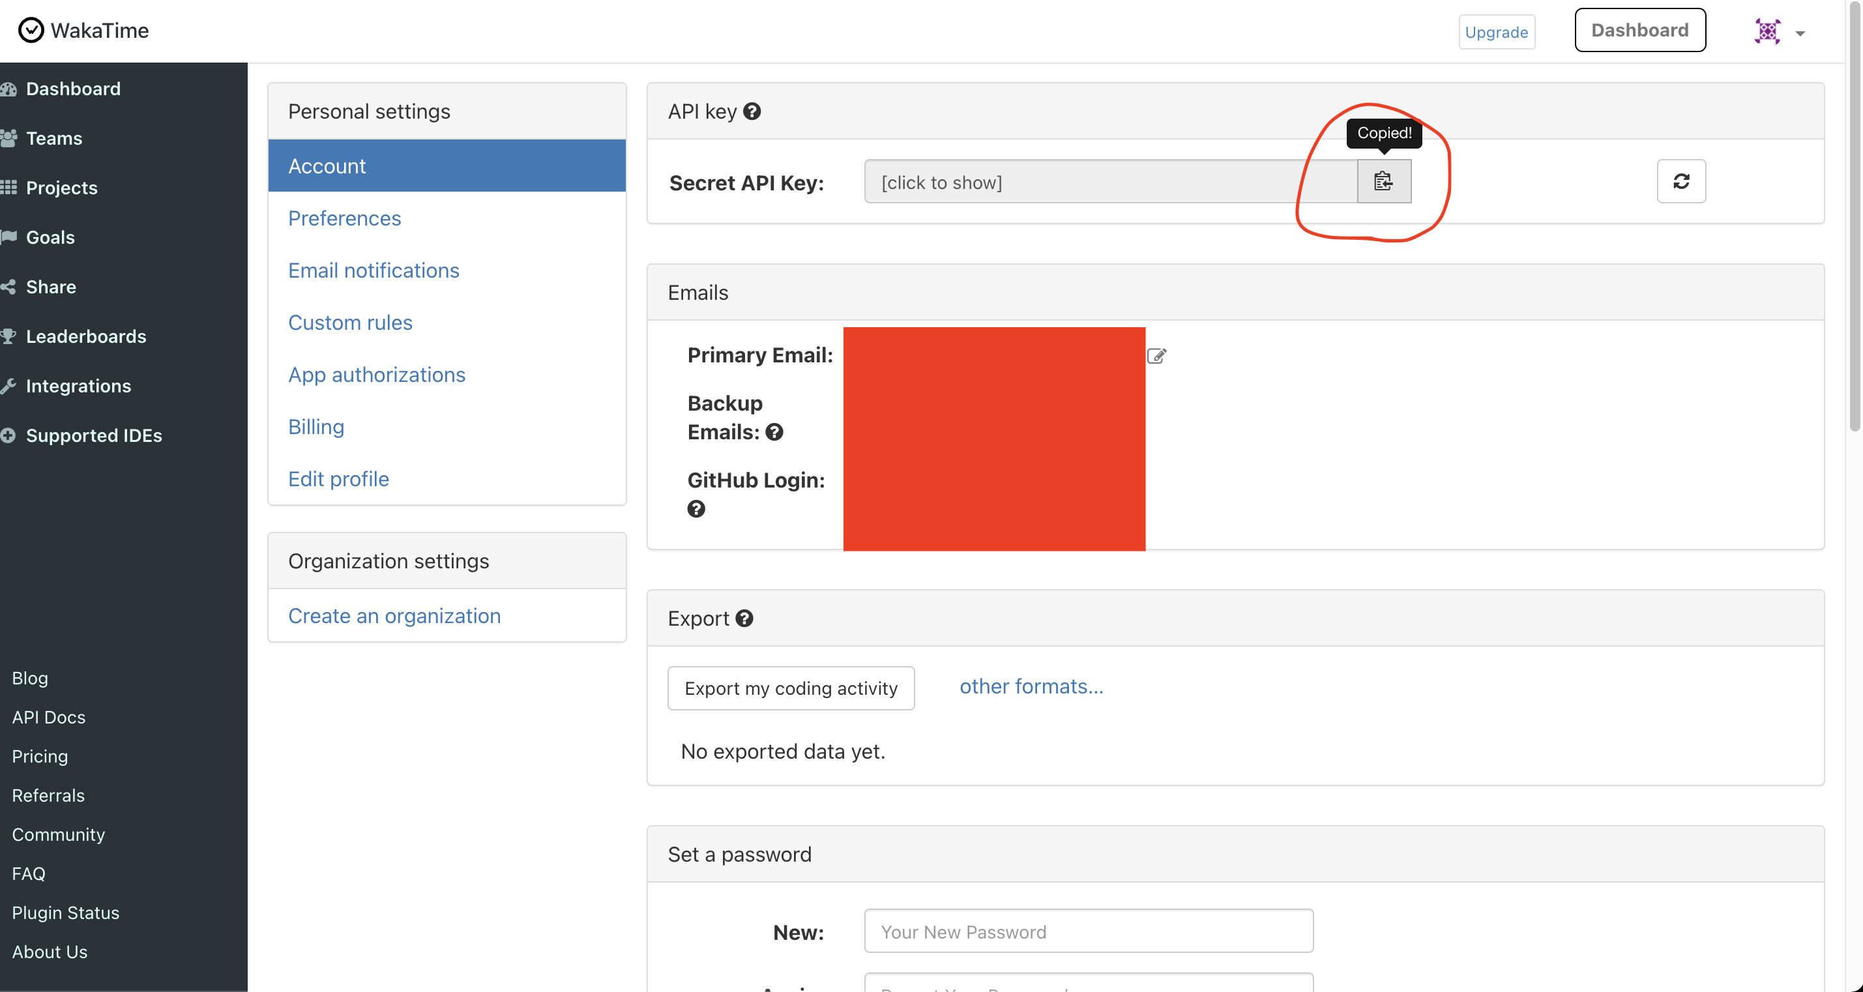Click the Backup Emails help icon
1863x992 pixels.
[x=774, y=432]
